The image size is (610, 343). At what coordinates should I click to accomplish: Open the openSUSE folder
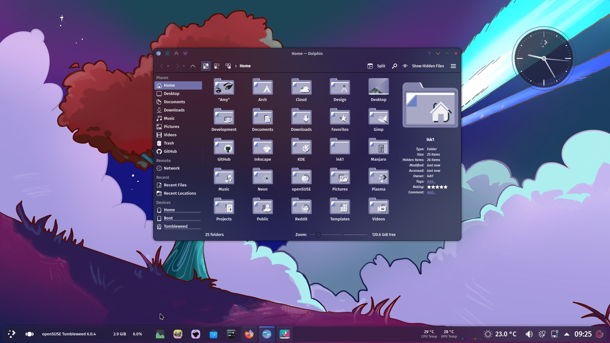pyautogui.click(x=301, y=180)
